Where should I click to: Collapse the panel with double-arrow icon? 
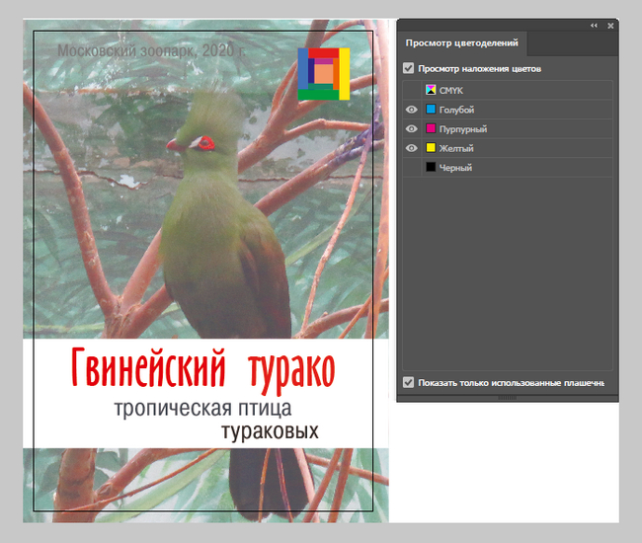[x=594, y=26]
